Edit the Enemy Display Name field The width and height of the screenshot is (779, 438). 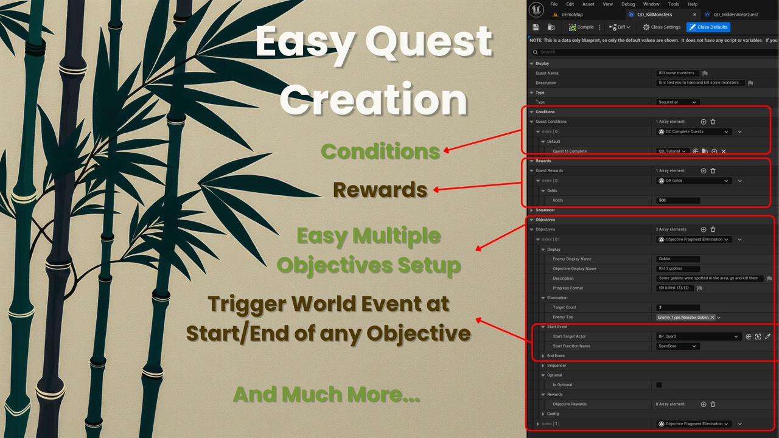pyautogui.click(x=678, y=259)
